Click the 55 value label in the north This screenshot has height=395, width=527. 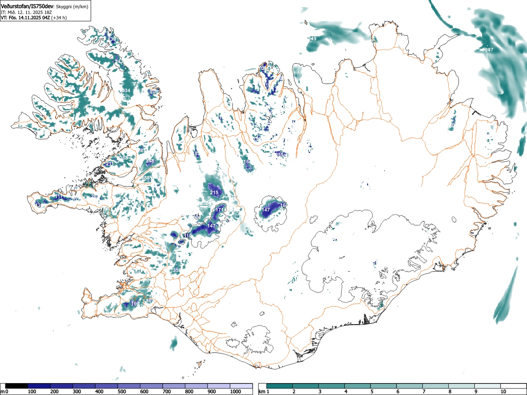[281, 155]
